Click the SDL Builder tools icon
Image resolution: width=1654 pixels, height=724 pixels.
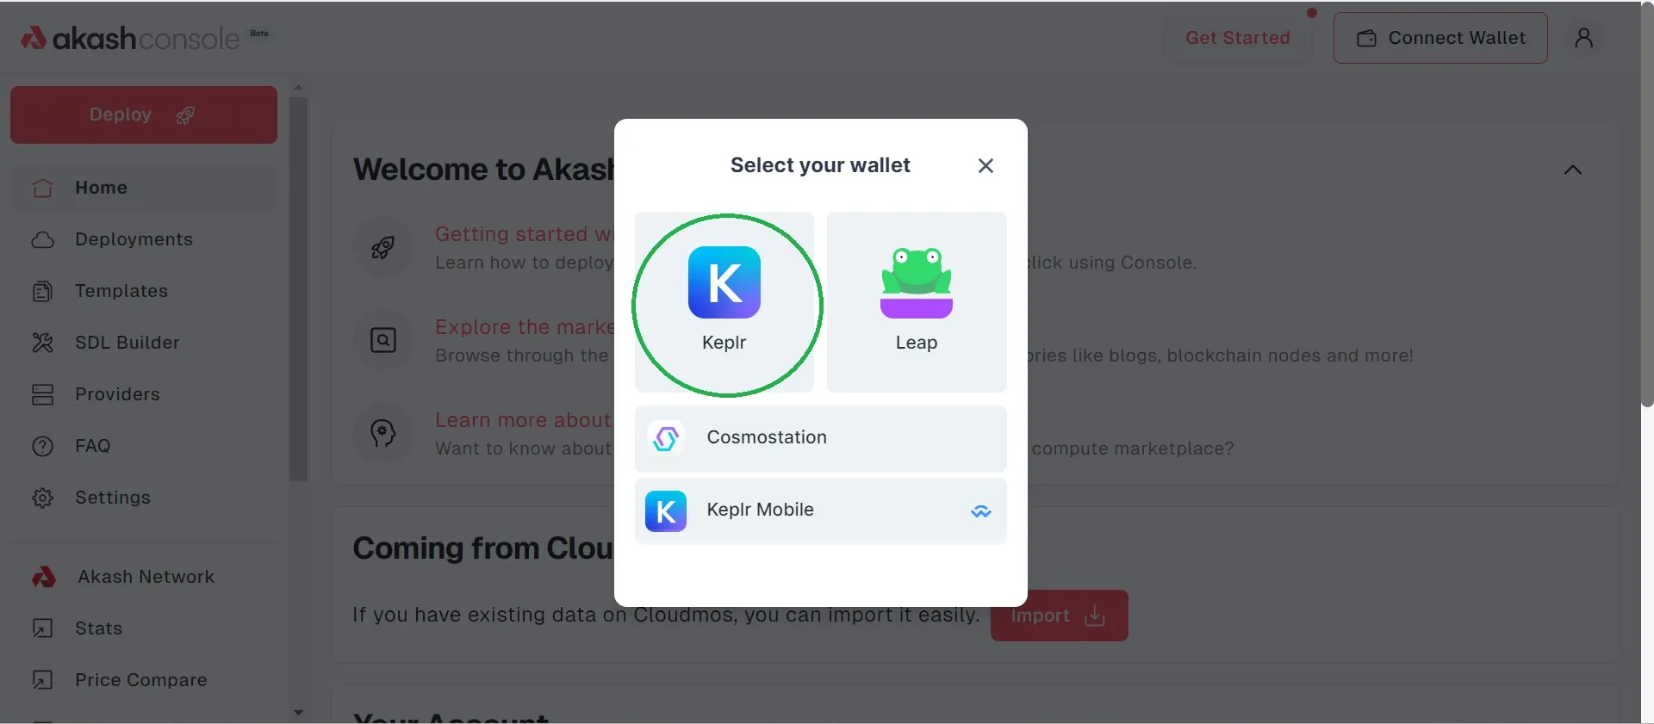42,343
